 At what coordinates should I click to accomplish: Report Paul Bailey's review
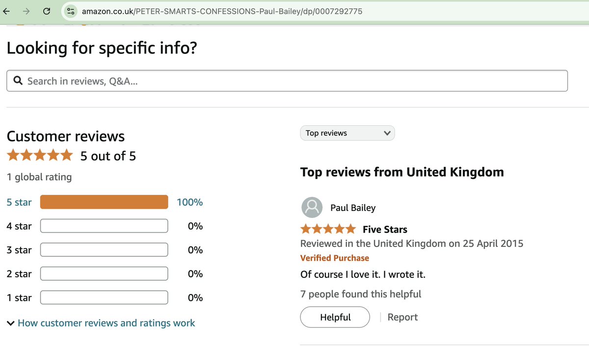point(402,317)
